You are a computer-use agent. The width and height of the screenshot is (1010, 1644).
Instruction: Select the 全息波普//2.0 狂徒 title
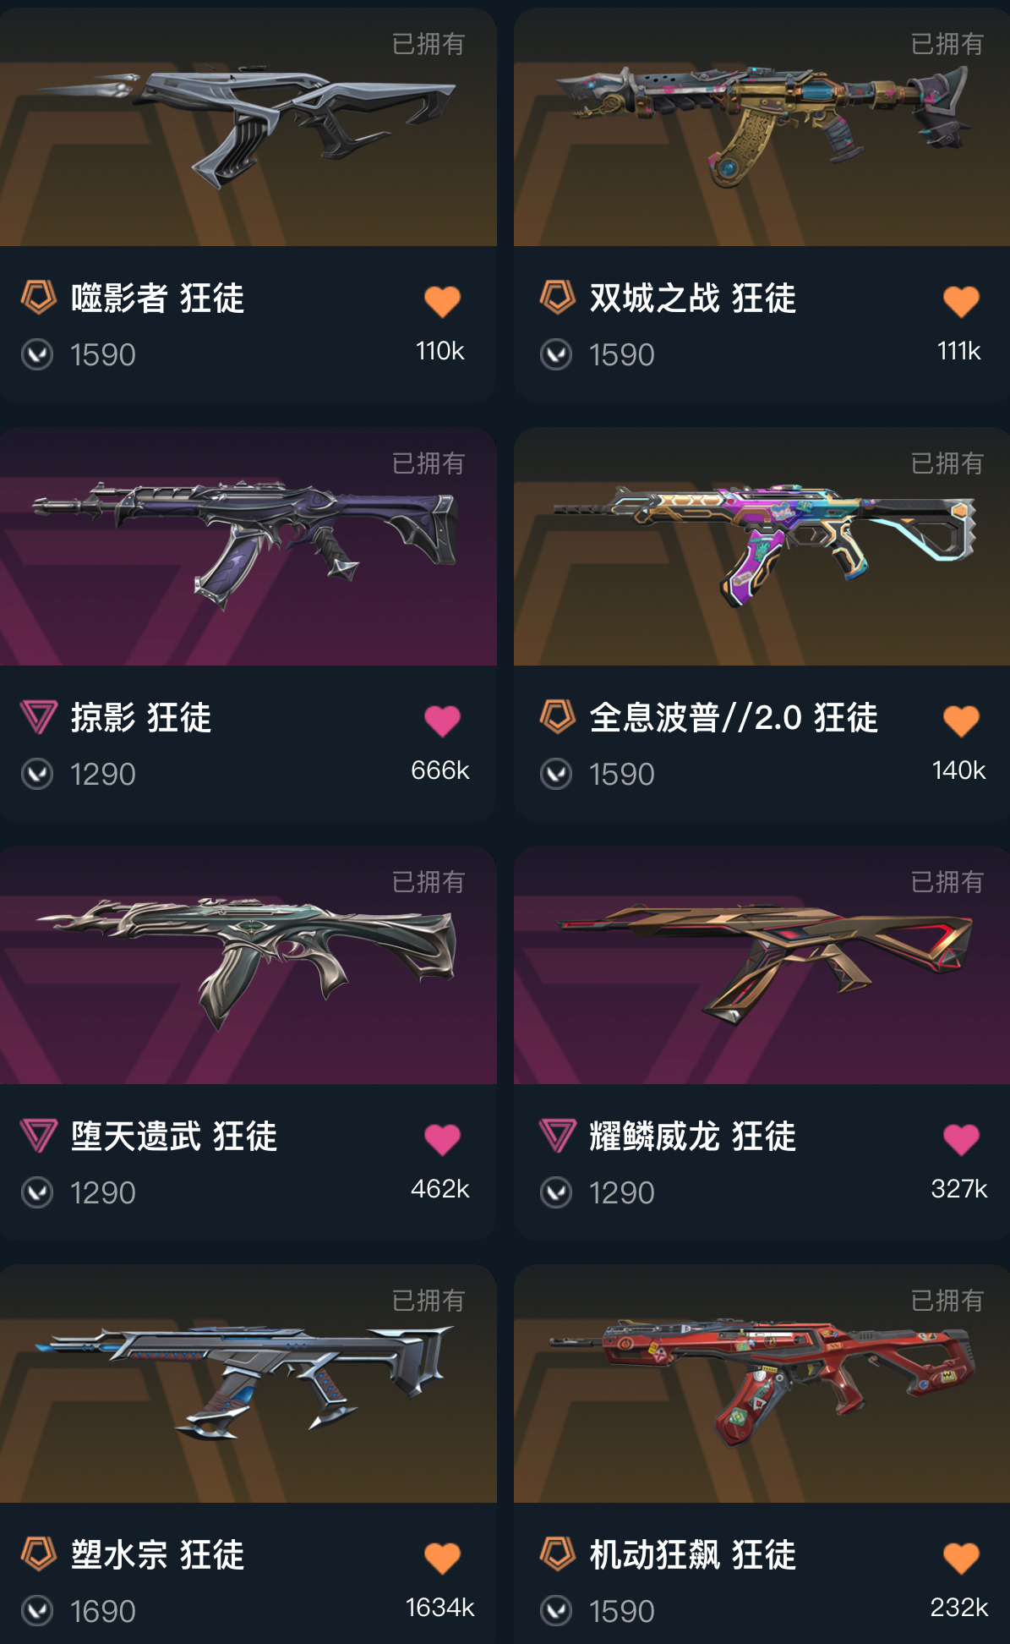[x=734, y=717]
